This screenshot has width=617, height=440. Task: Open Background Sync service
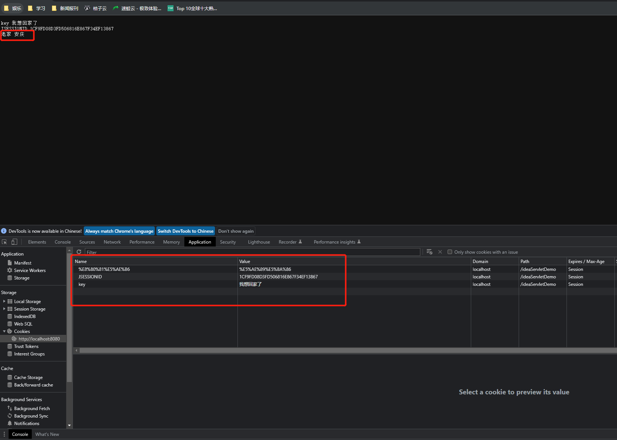pos(31,416)
